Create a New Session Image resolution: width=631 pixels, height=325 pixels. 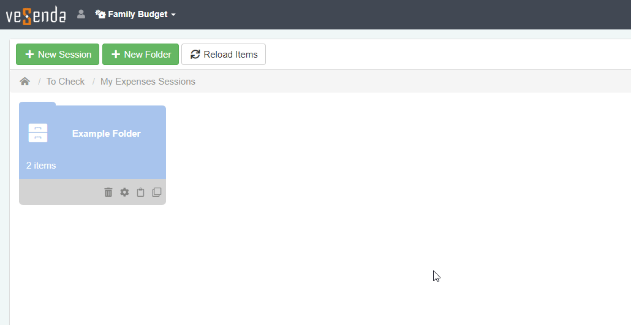pos(58,55)
